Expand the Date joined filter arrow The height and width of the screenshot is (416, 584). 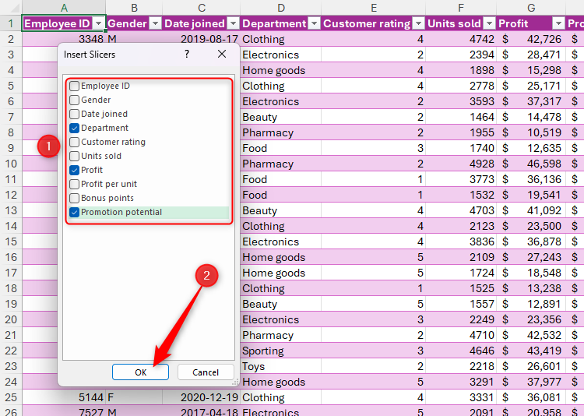tap(233, 23)
